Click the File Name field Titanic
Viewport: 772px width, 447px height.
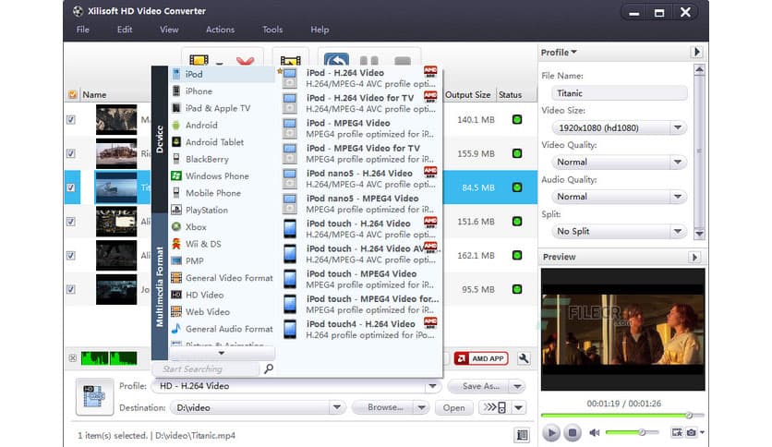620,93
